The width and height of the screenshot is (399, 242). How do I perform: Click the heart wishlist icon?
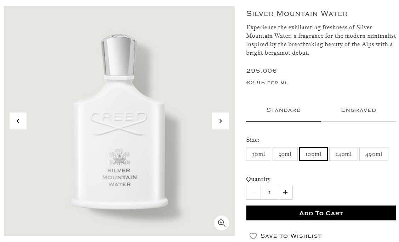point(253,236)
